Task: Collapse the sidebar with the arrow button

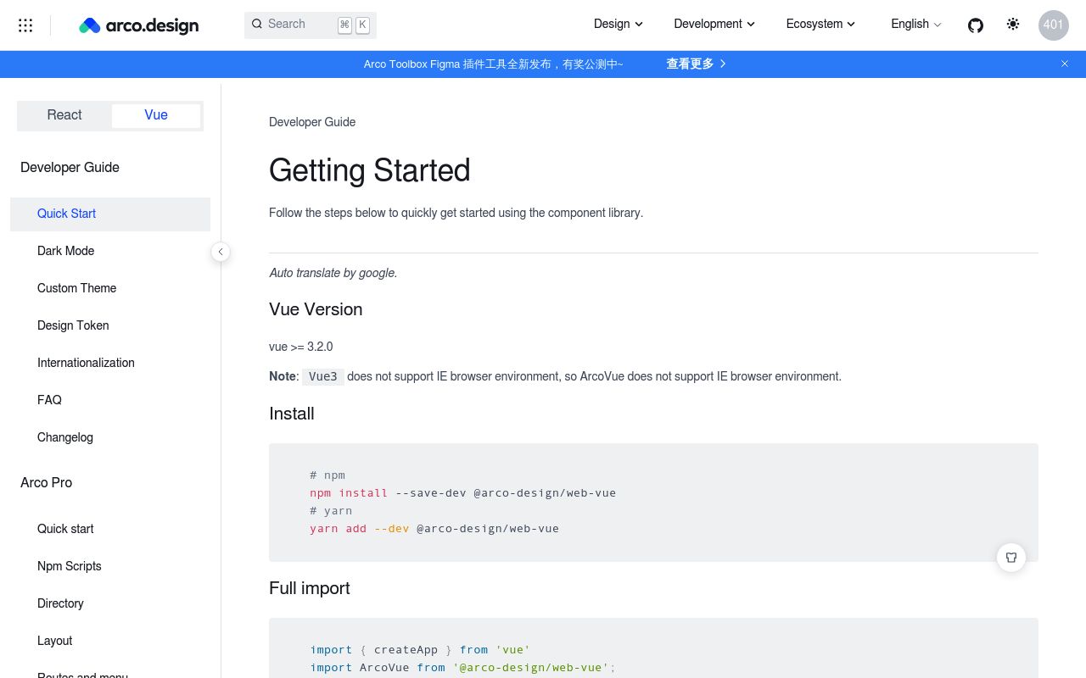Action: [x=221, y=252]
